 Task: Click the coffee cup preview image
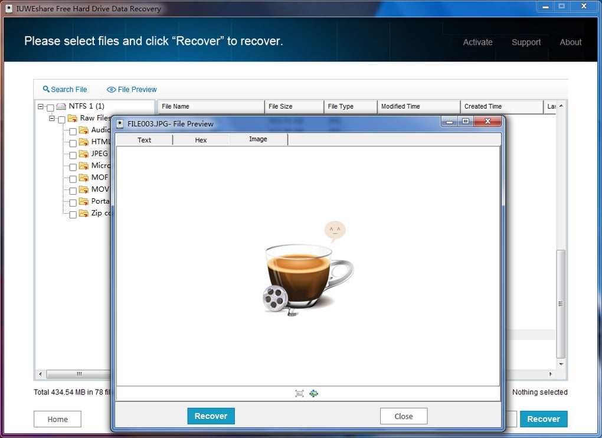pos(308,269)
